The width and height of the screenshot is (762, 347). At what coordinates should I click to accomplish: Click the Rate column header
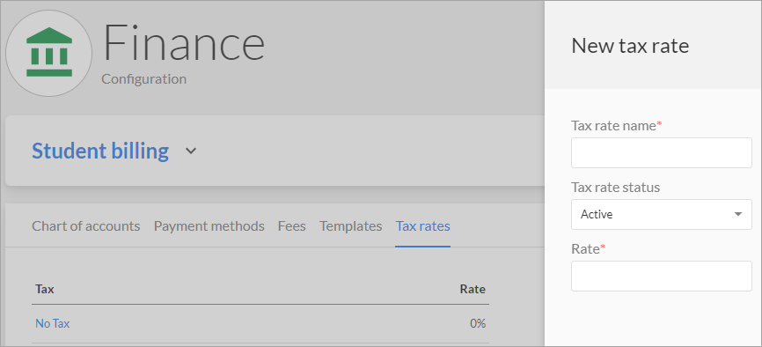[x=473, y=289]
